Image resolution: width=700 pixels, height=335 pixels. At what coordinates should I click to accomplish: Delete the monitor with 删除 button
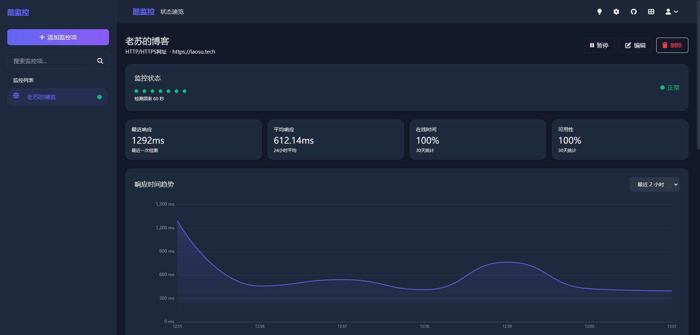tap(672, 45)
